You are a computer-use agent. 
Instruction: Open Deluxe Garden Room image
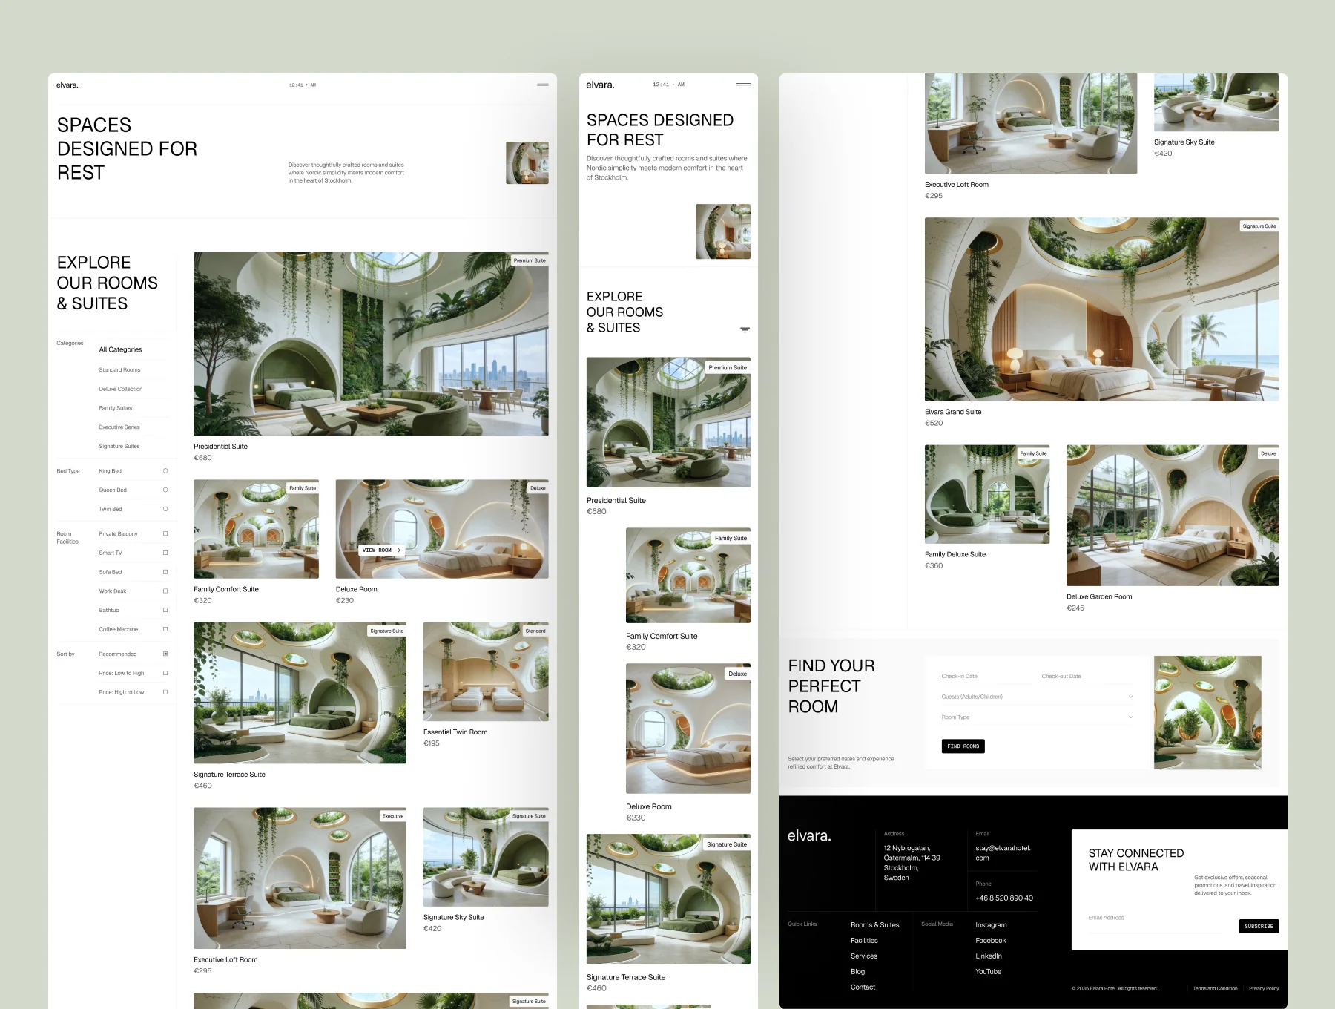point(1173,516)
